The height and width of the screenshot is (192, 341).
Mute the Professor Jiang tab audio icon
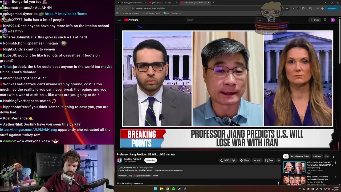click(205, 3)
